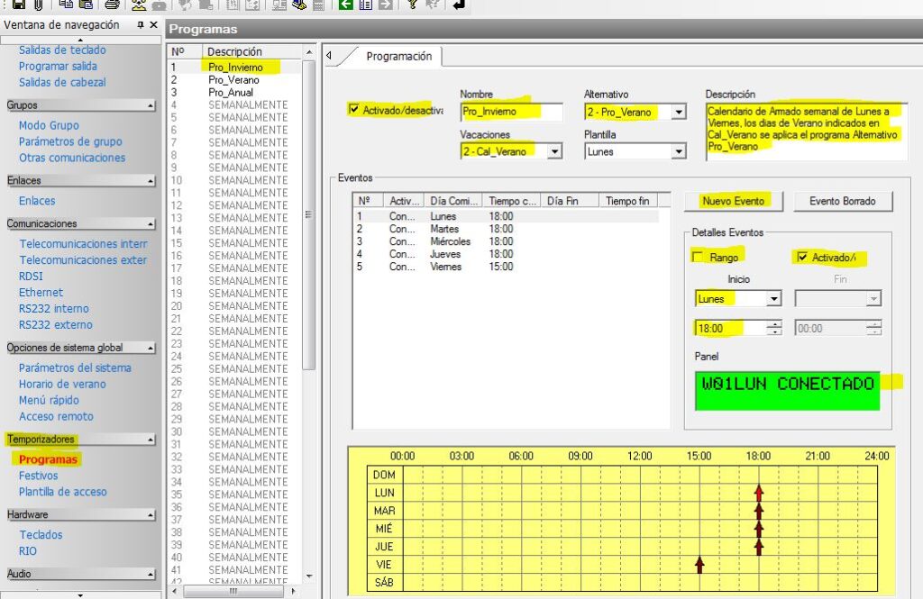
Task: Click the VIE 15:00 arrow marker in chart
Action: tap(699, 565)
